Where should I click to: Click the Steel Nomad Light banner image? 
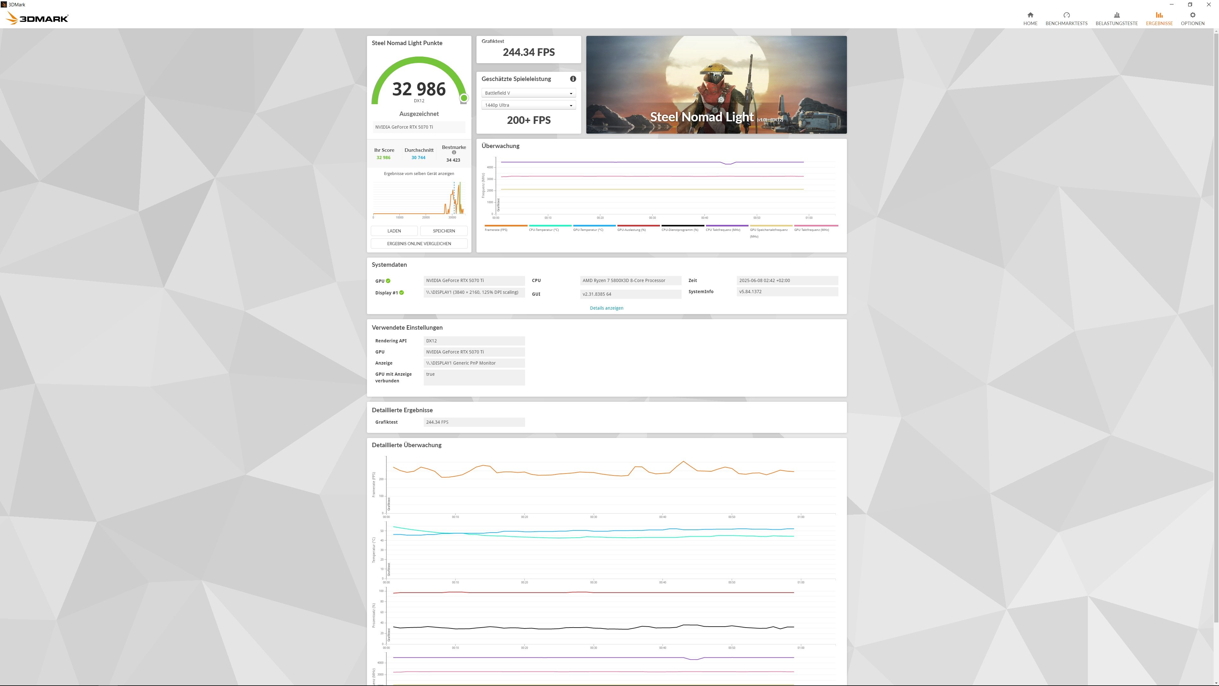tap(716, 84)
